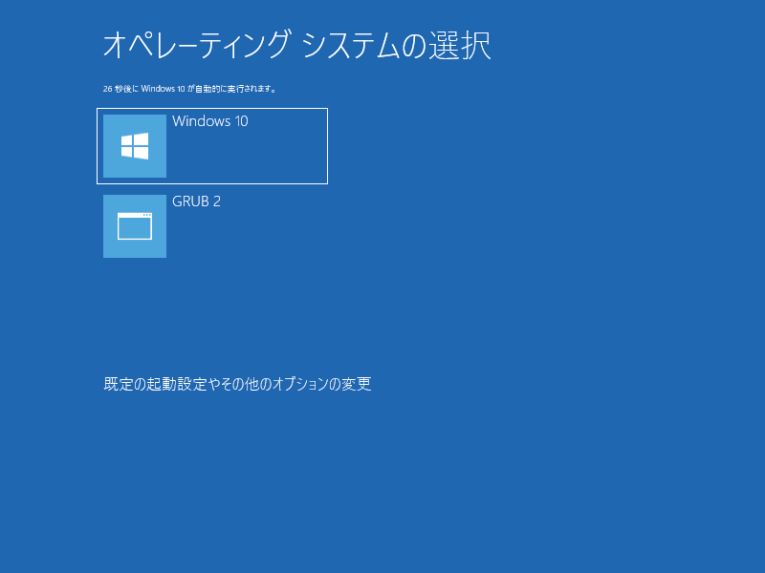The width and height of the screenshot is (765, 573).
Task: Click the countdown text about Windows 10 auto-start
Action: pos(190,89)
